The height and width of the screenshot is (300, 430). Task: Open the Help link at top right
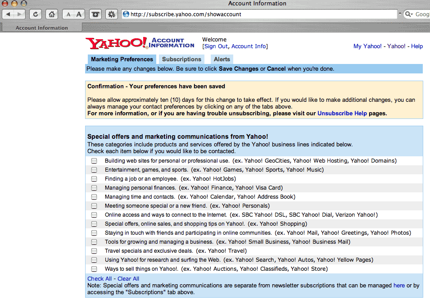(417, 46)
